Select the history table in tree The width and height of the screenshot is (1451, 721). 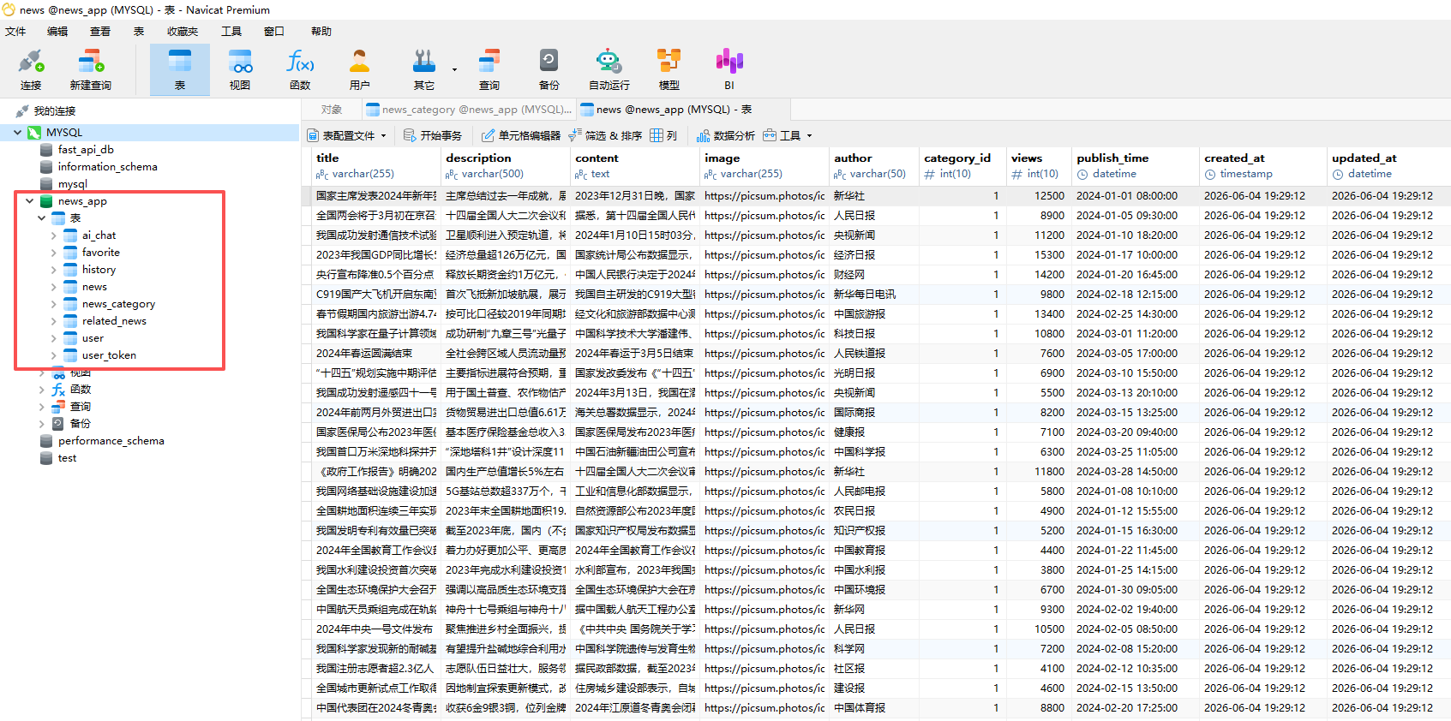coord(99,270)
